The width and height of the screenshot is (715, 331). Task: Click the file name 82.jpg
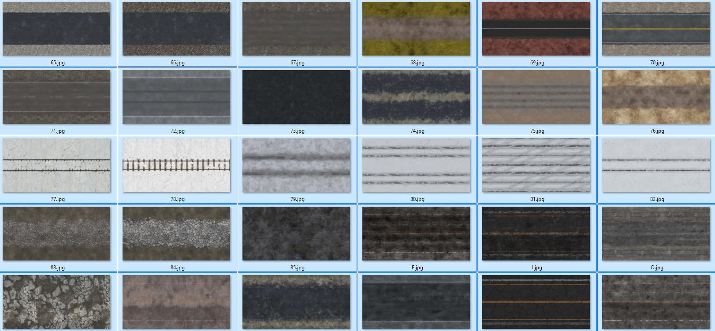point(657,199)
